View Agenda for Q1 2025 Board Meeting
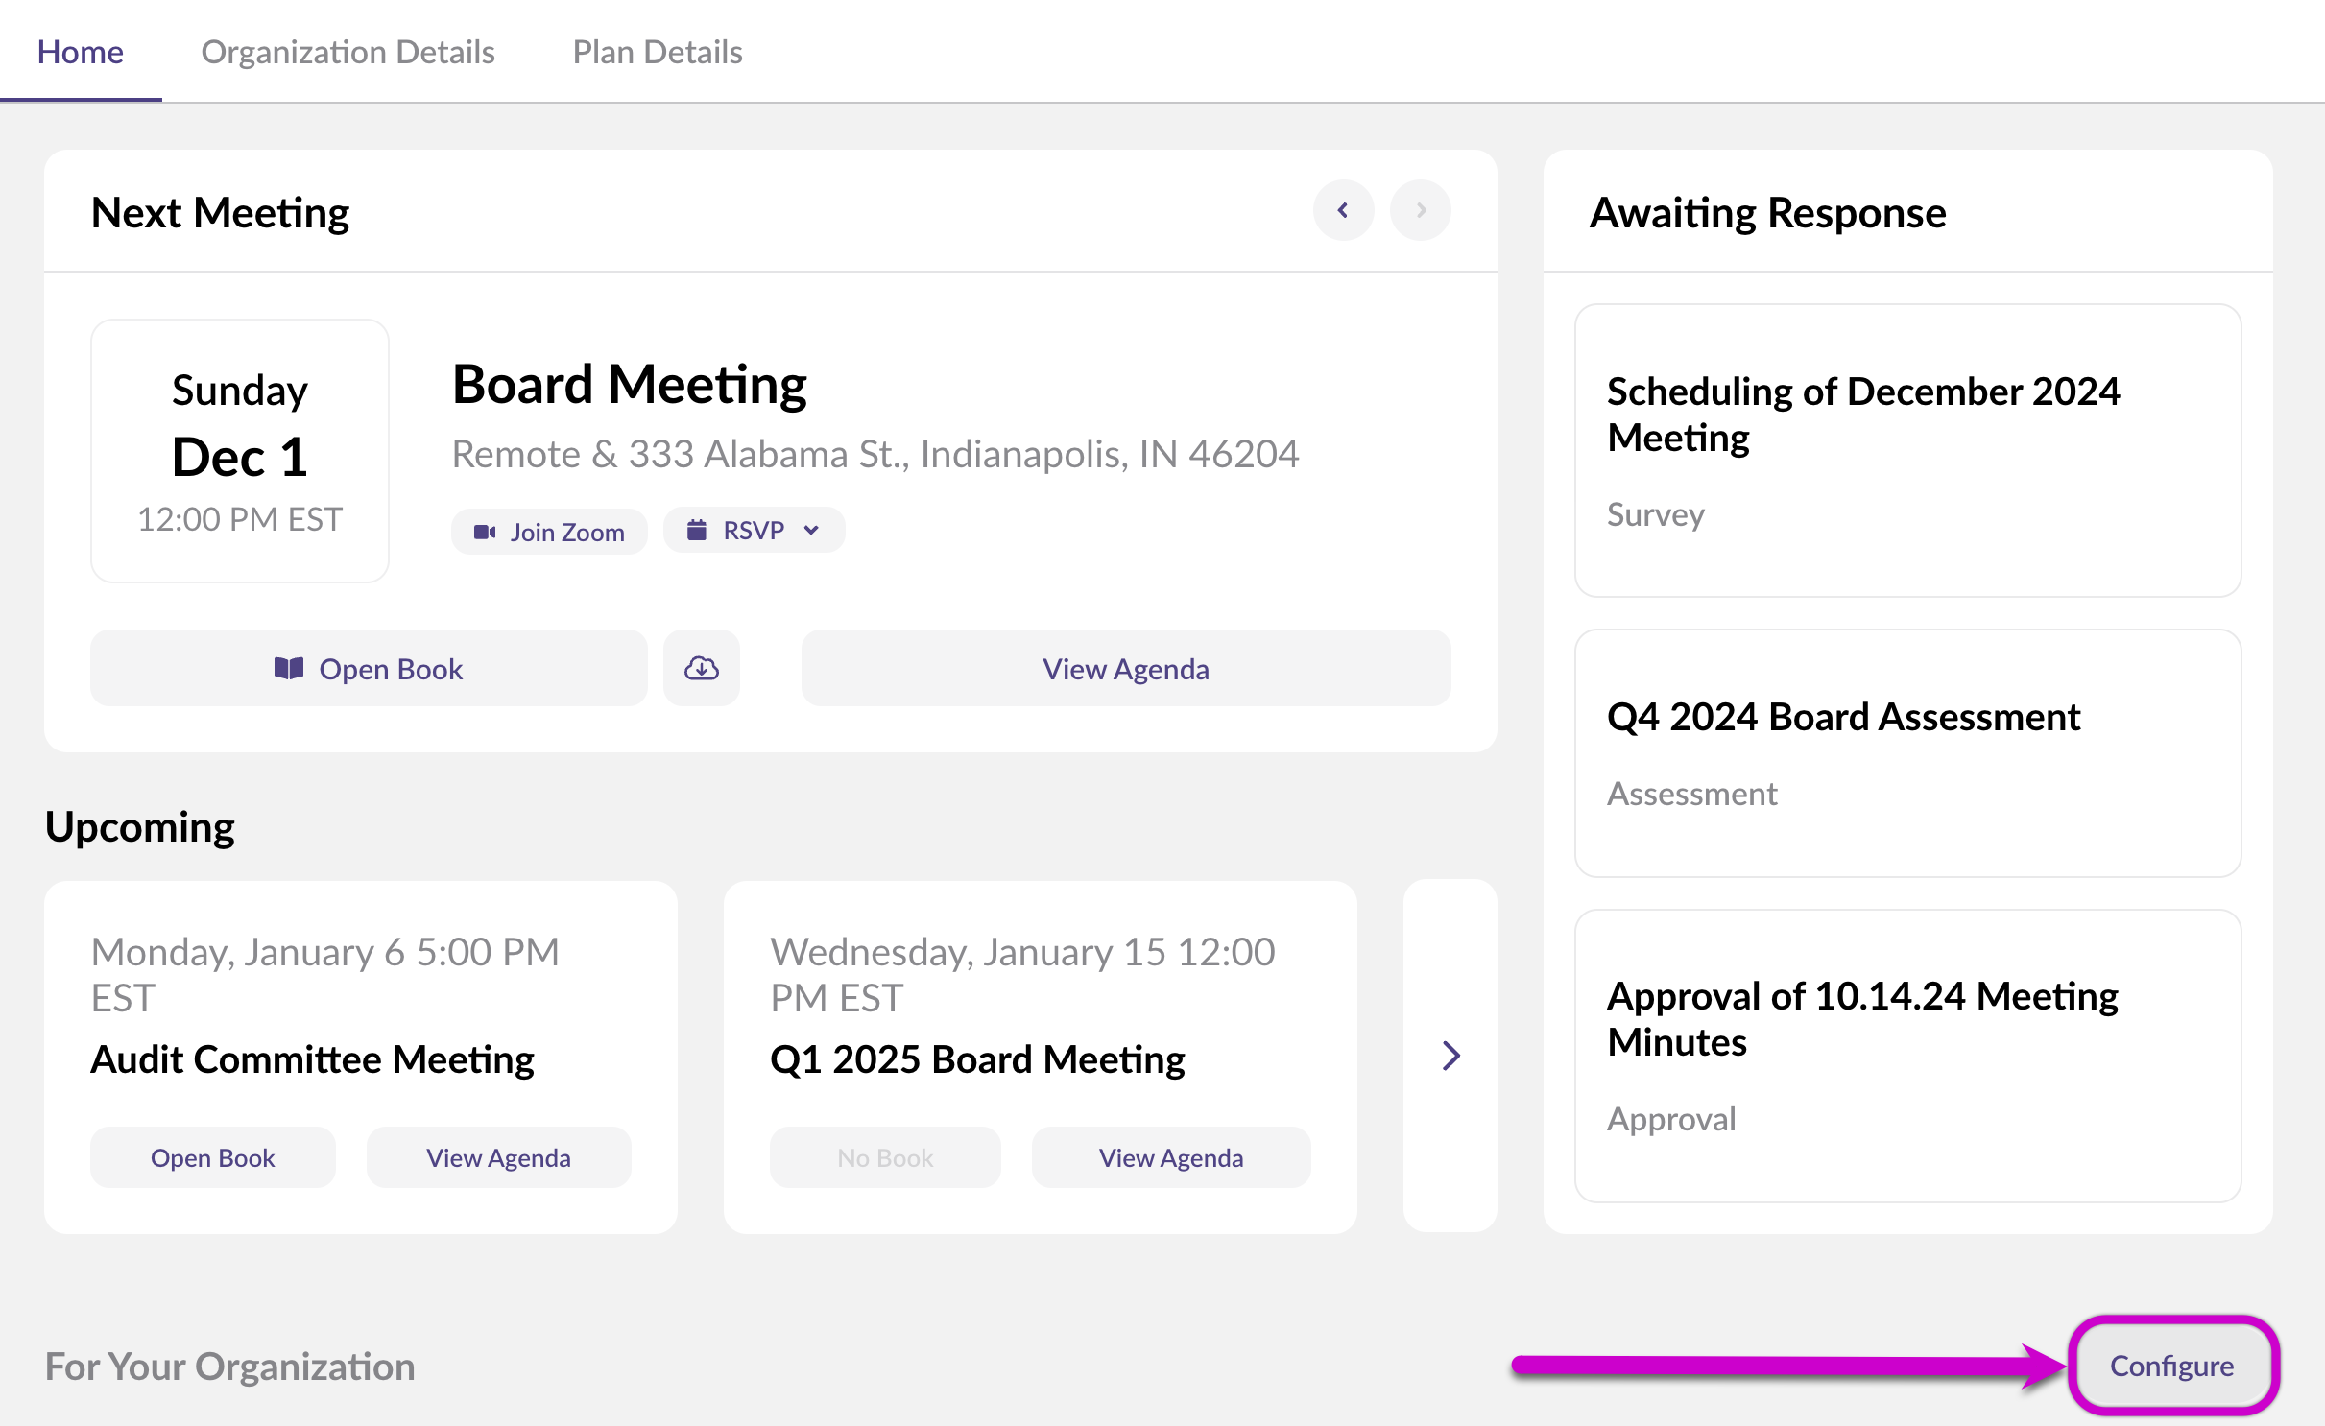Image resolution: width=2325 pixels, height=1426 pixels. 1170,1157
